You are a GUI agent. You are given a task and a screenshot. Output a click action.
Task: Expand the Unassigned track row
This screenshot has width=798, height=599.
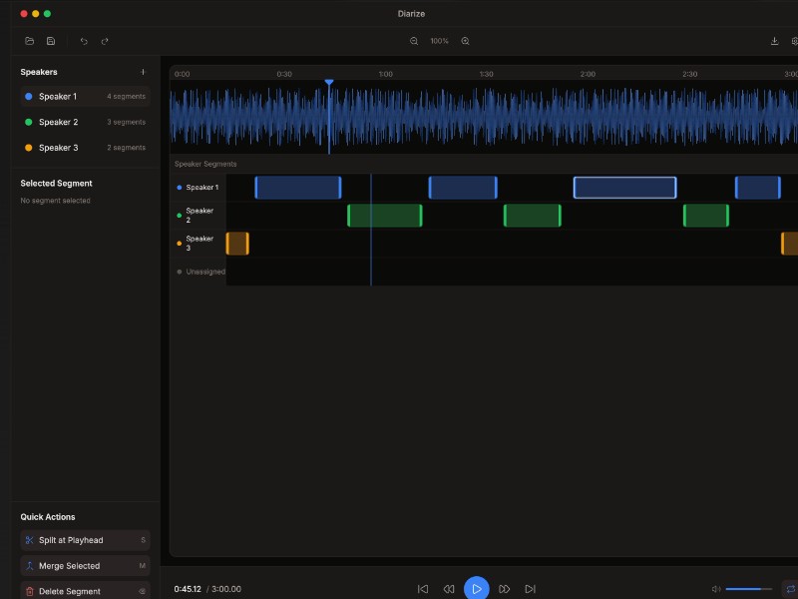coord(202,271)
